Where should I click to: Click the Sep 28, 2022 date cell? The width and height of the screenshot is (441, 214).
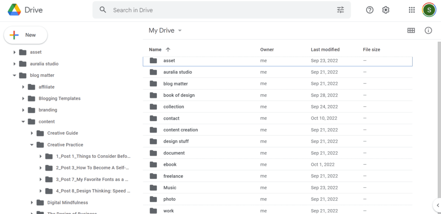(324, 95)
